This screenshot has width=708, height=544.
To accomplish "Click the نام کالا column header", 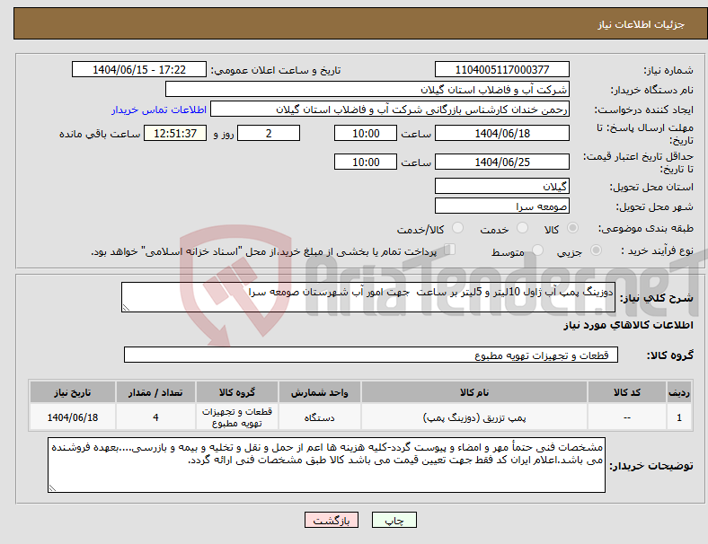I will [x=474, y=392].
